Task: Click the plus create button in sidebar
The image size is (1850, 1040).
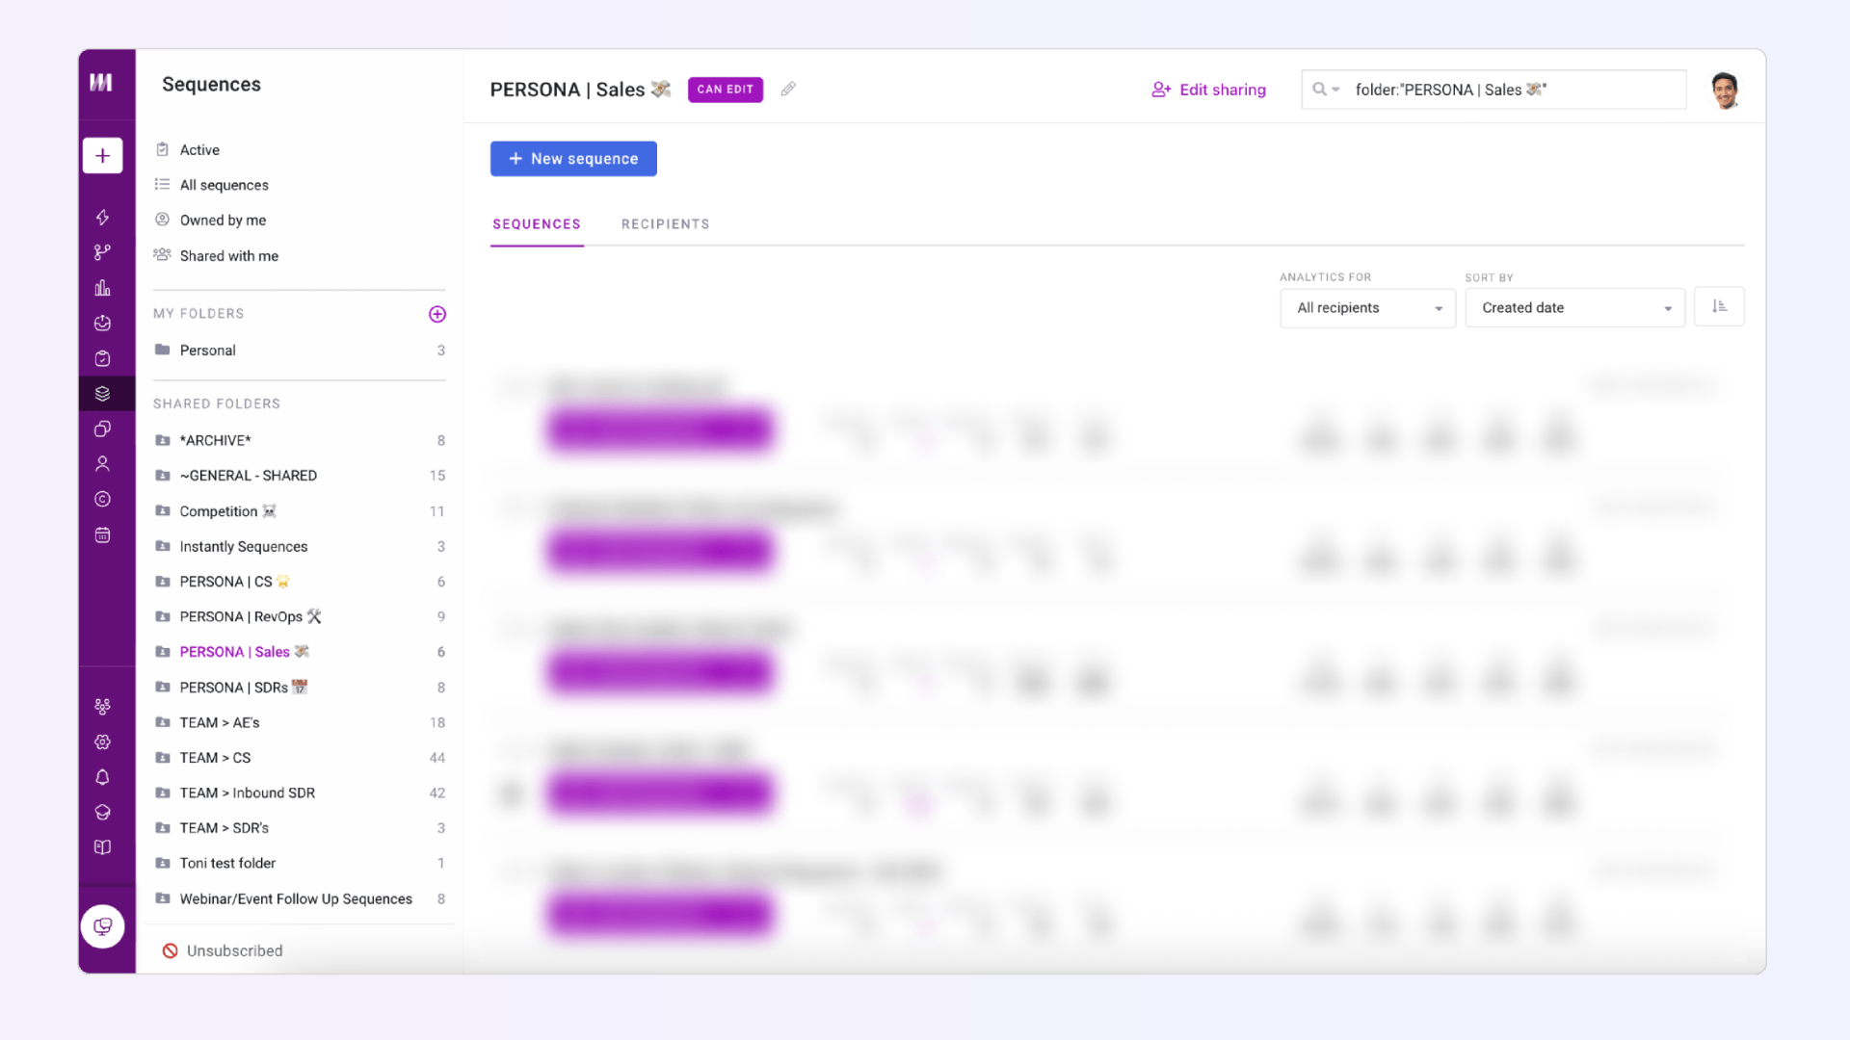Action: coord(102,156)
